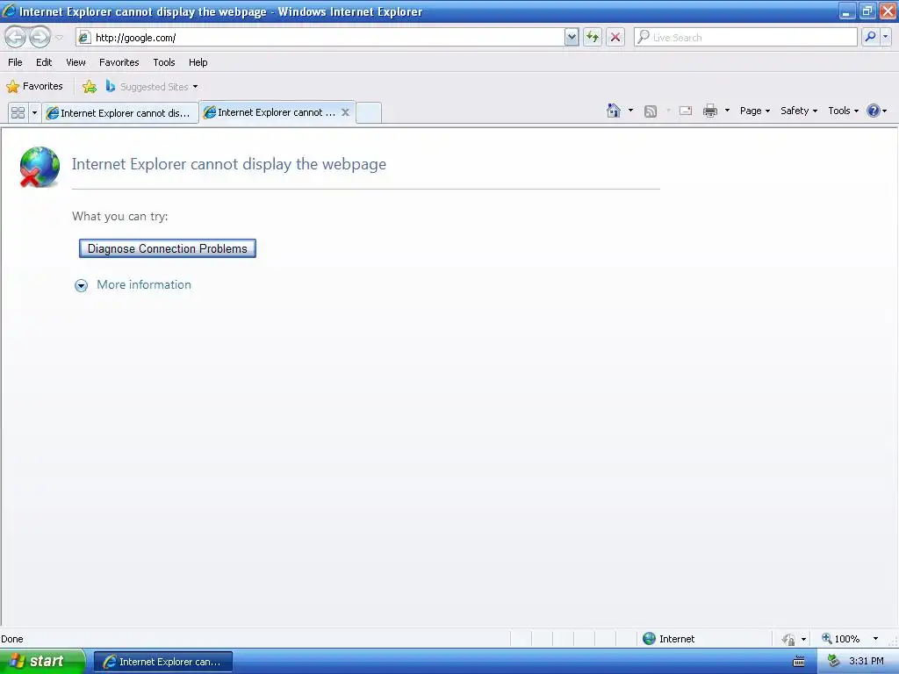
Task: Click the 3:31 PM clock
Action: [x=867, y=662]
